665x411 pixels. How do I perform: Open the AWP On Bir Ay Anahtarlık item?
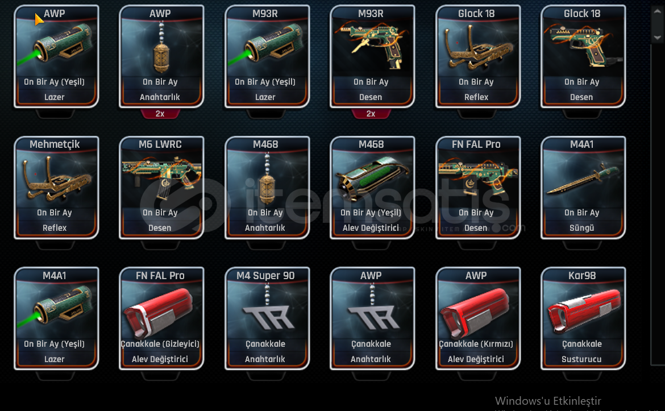[161, 56]
